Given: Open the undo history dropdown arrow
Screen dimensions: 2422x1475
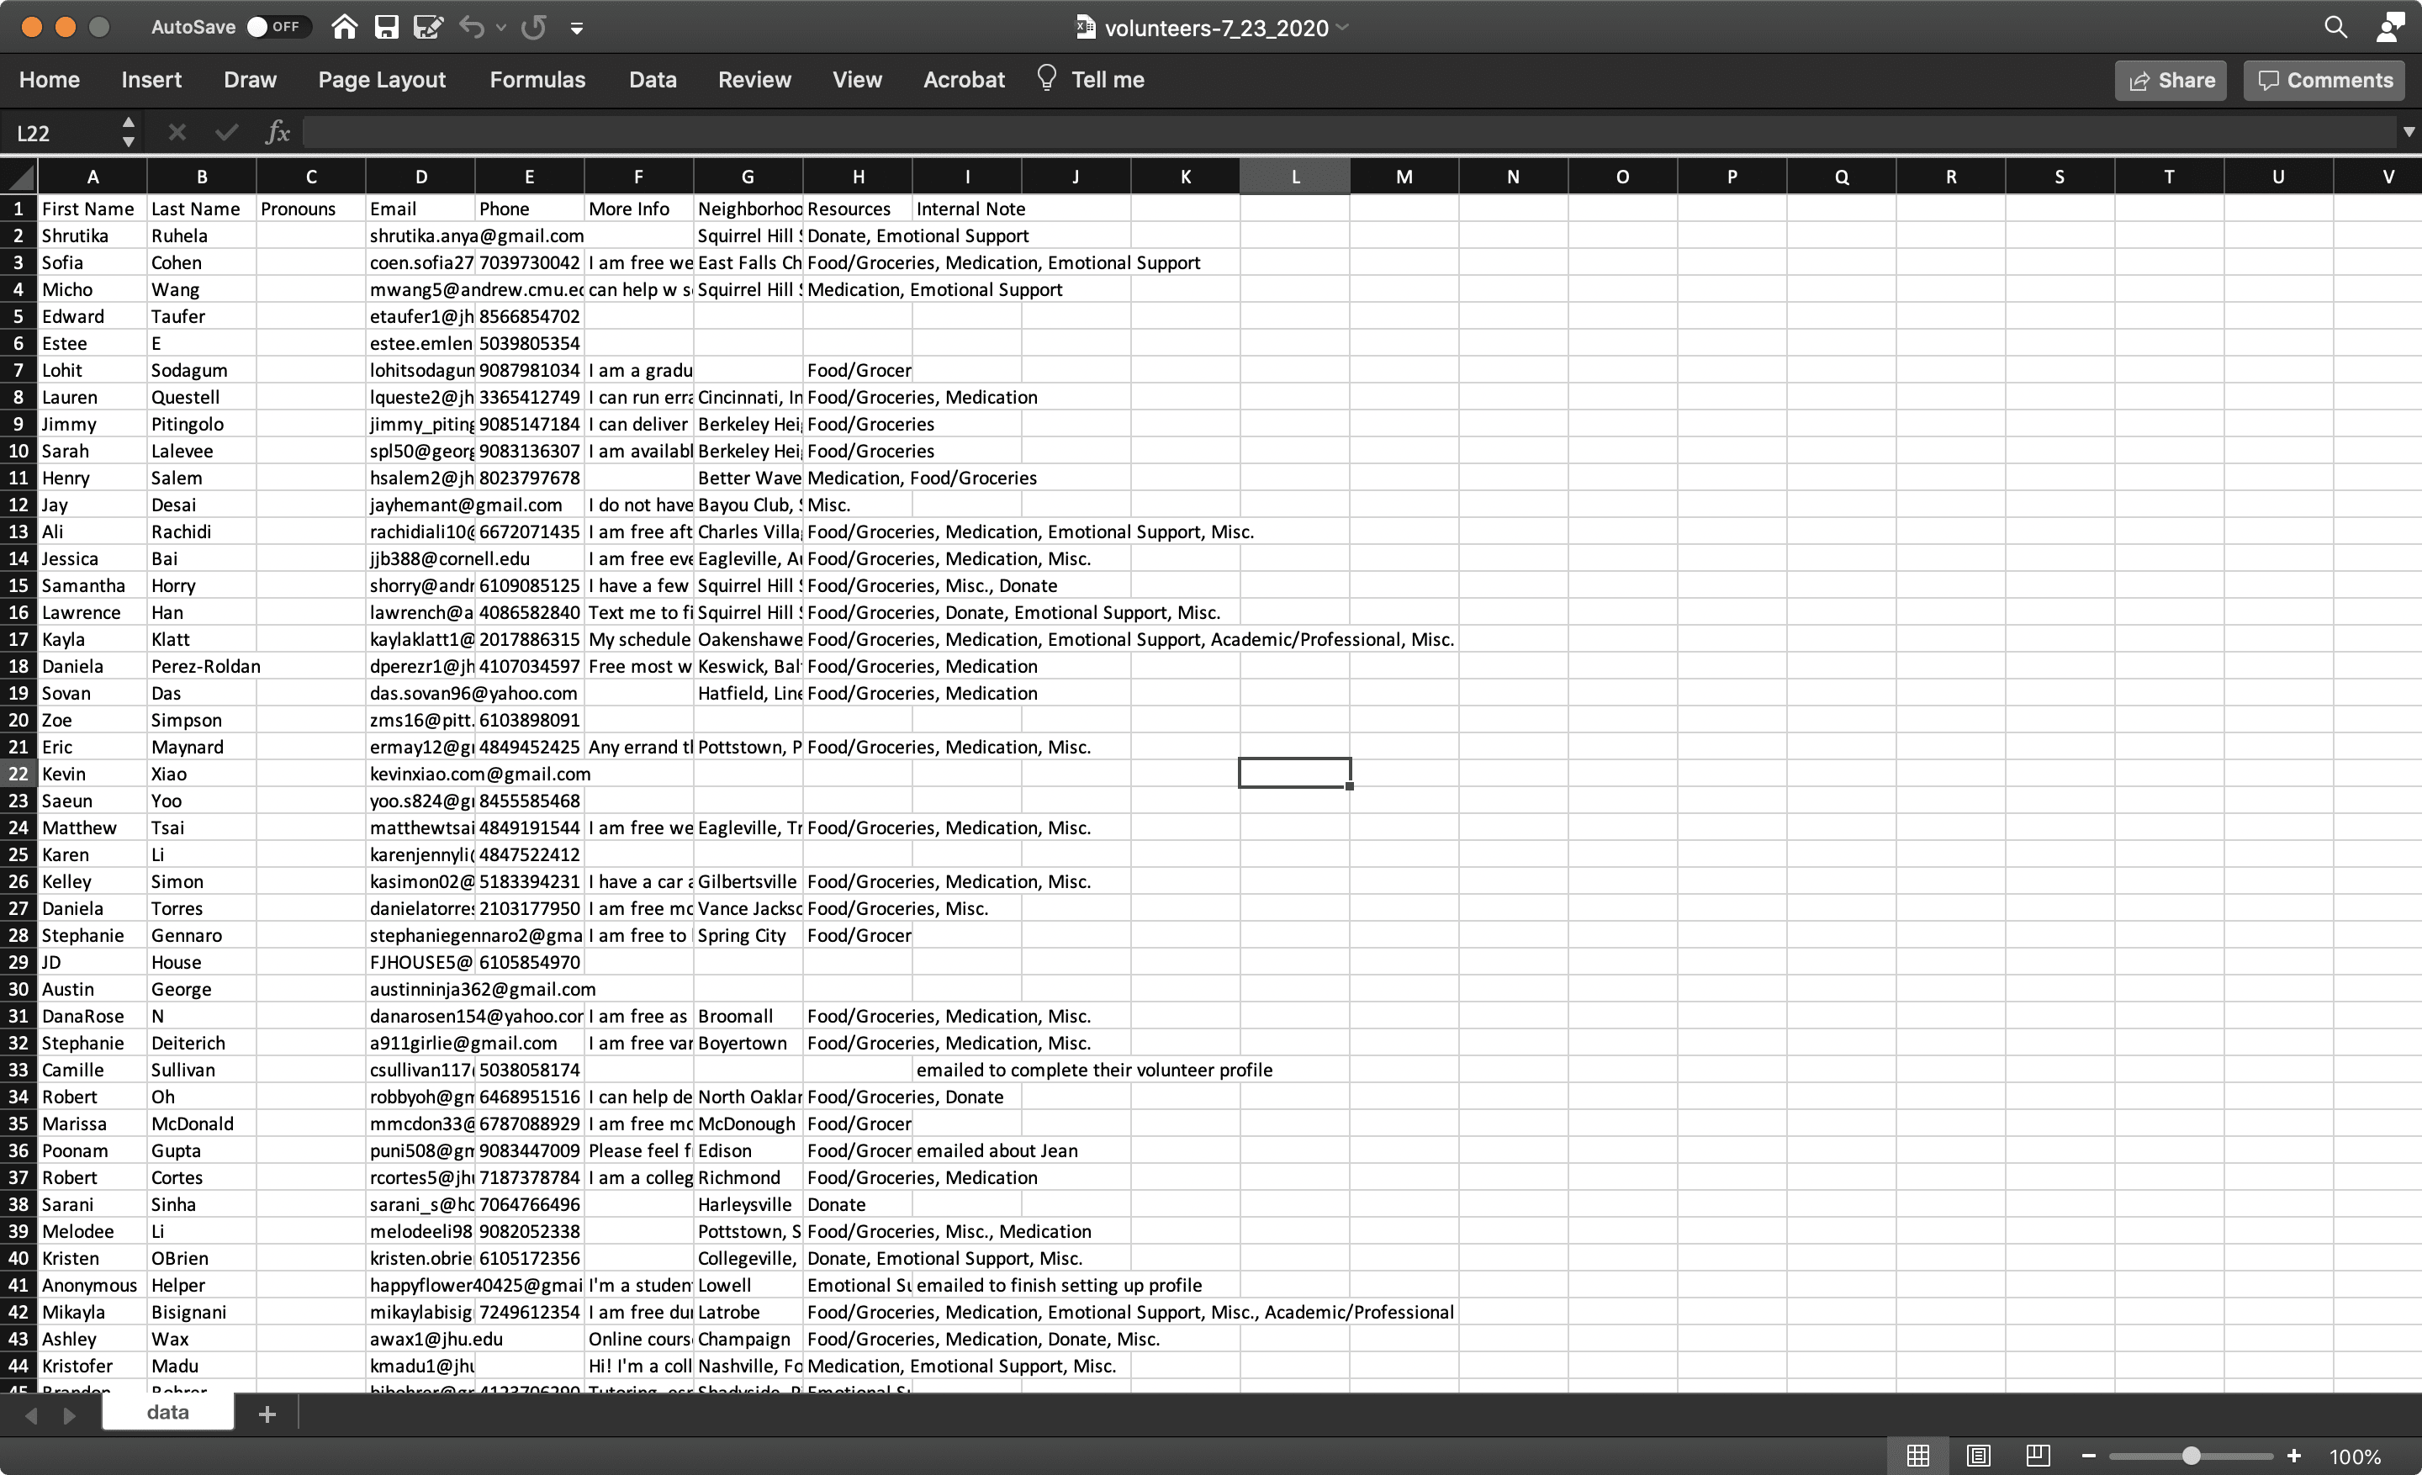Looking at the screenshot, I should pyautogui.click(x=501, y=28).
